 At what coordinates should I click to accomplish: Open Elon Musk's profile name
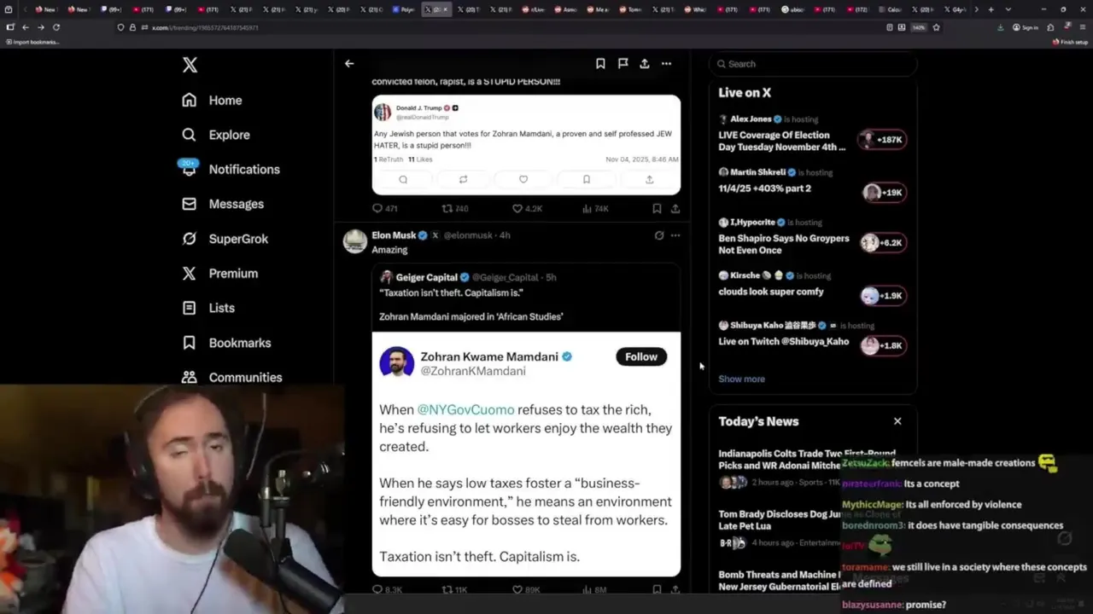point(394,235)
